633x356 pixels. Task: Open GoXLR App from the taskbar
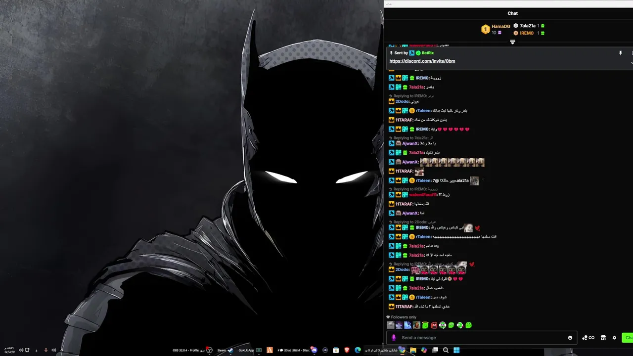(x=251, y=350)
